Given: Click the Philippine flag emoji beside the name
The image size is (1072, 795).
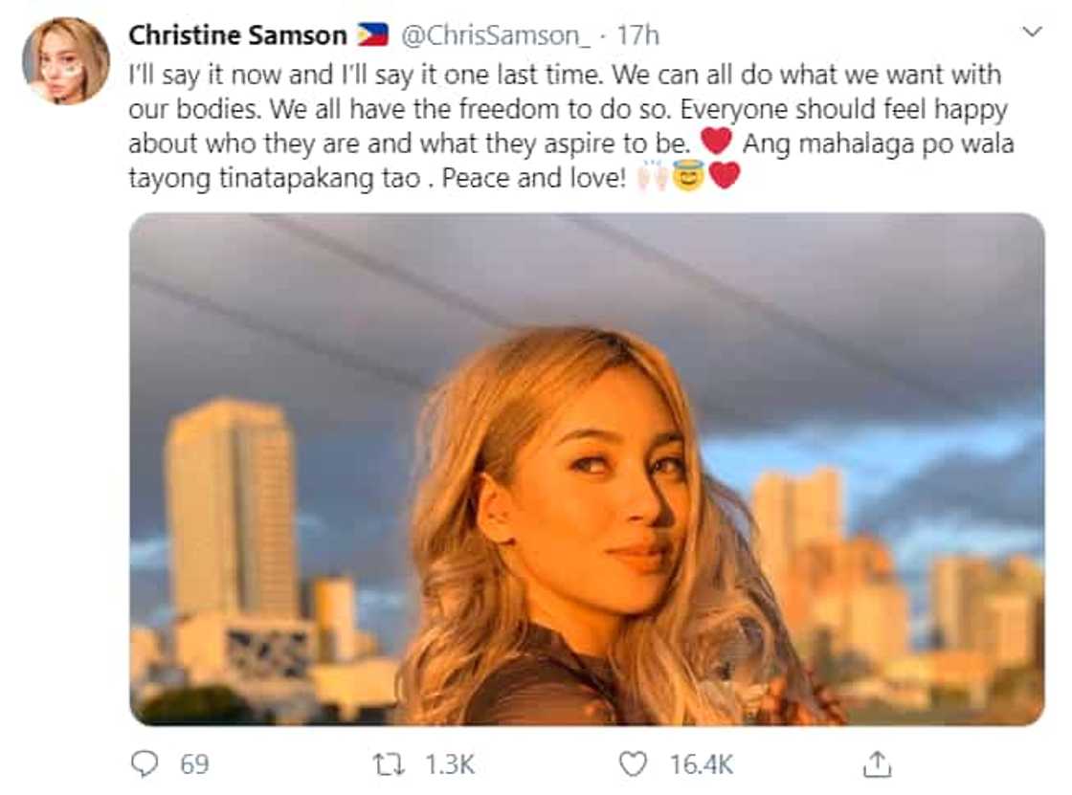Looking at the screenshot, I should (x=372, y=35).
